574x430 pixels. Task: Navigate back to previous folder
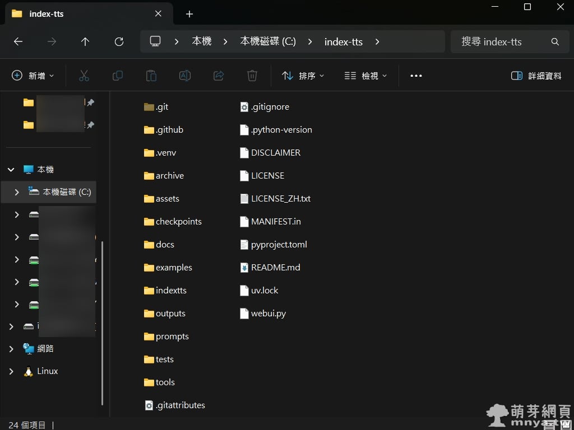tap(18, 42)
